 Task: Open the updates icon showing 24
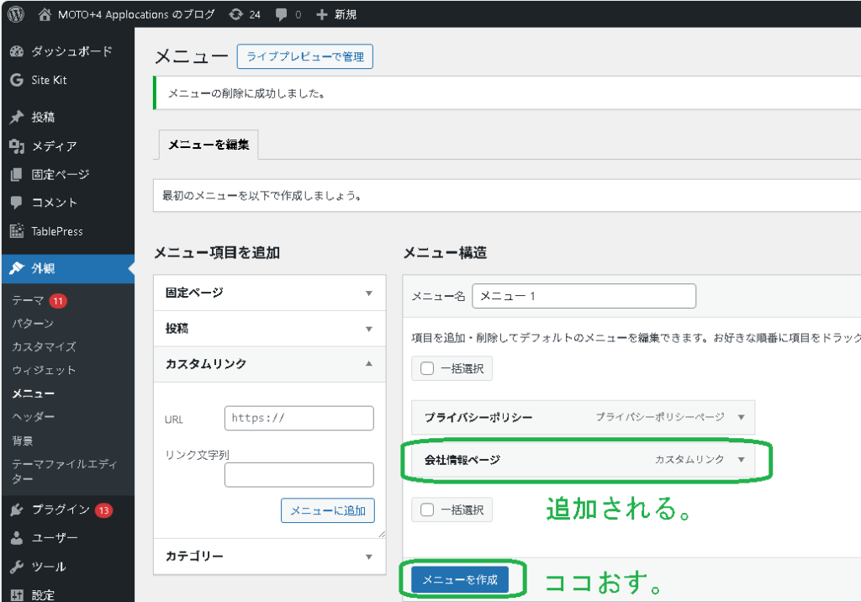pos(237,14)
